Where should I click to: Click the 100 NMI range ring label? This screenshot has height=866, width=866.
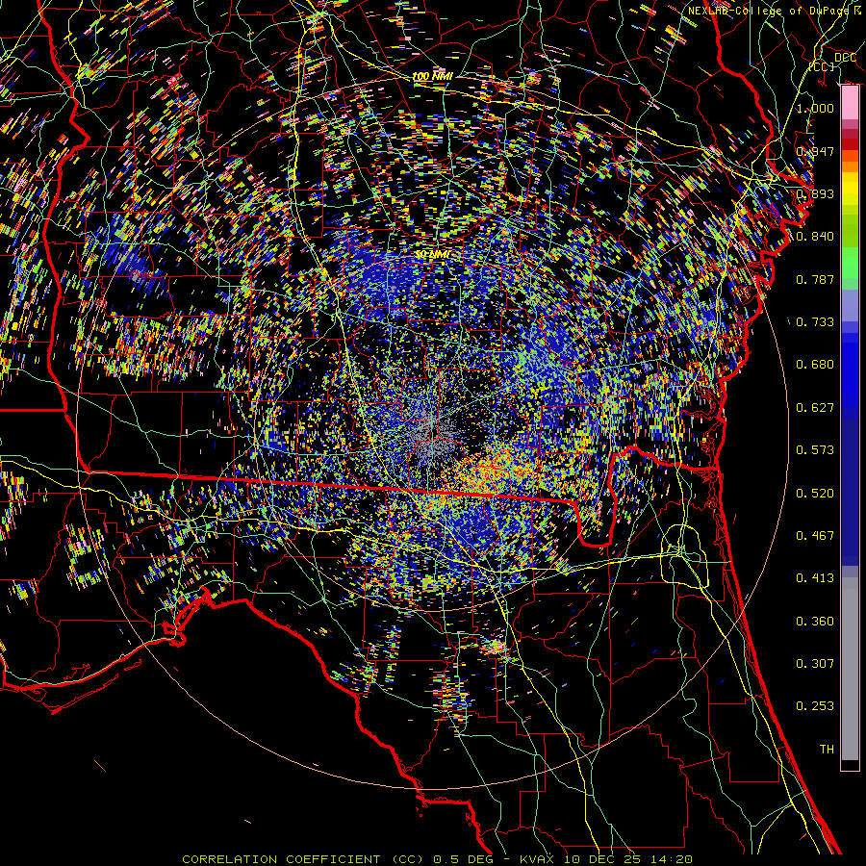click(432, 76)
